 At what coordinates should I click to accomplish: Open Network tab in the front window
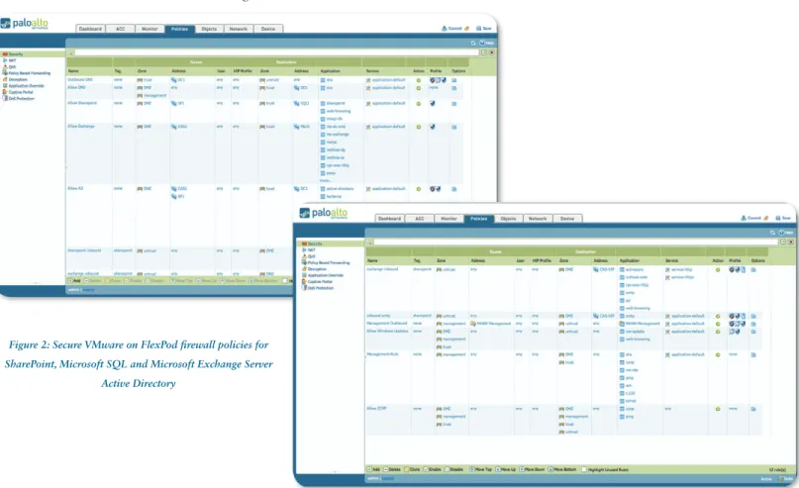coord(538,219)
